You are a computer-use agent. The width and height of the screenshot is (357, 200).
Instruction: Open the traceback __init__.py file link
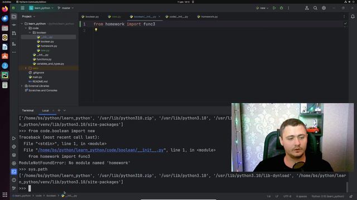pyautogui.click(x=100, y=150)
